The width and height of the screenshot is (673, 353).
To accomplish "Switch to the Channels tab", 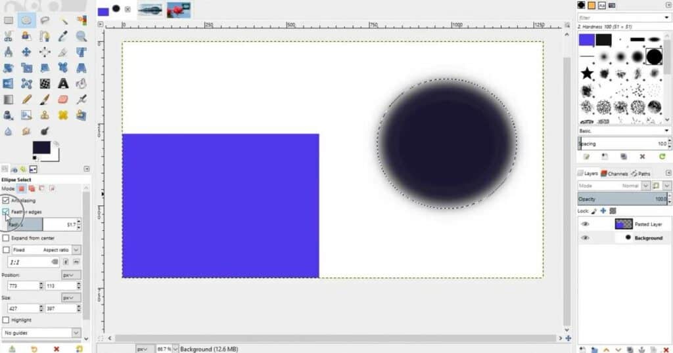I will (x=615, y=173).
